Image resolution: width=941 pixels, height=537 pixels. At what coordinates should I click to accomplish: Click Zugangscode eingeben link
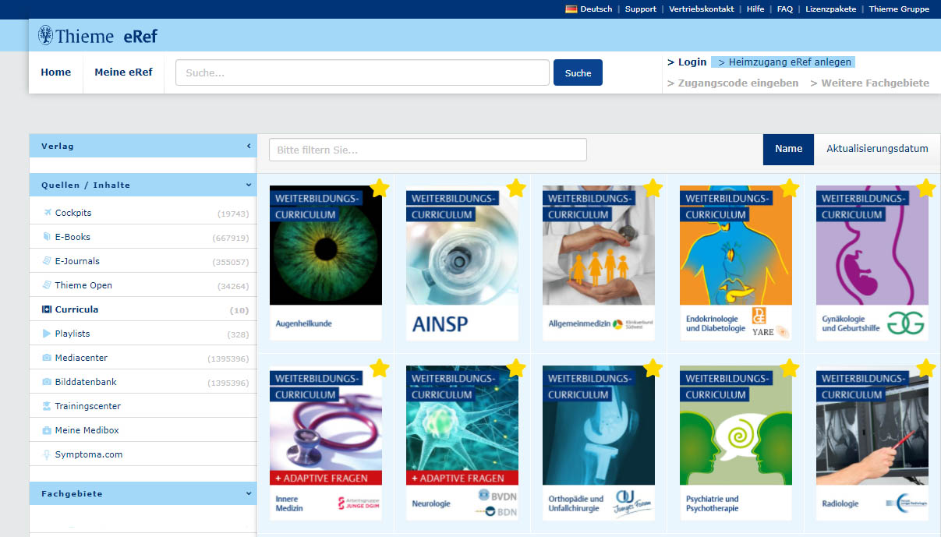tap(733, 83)
